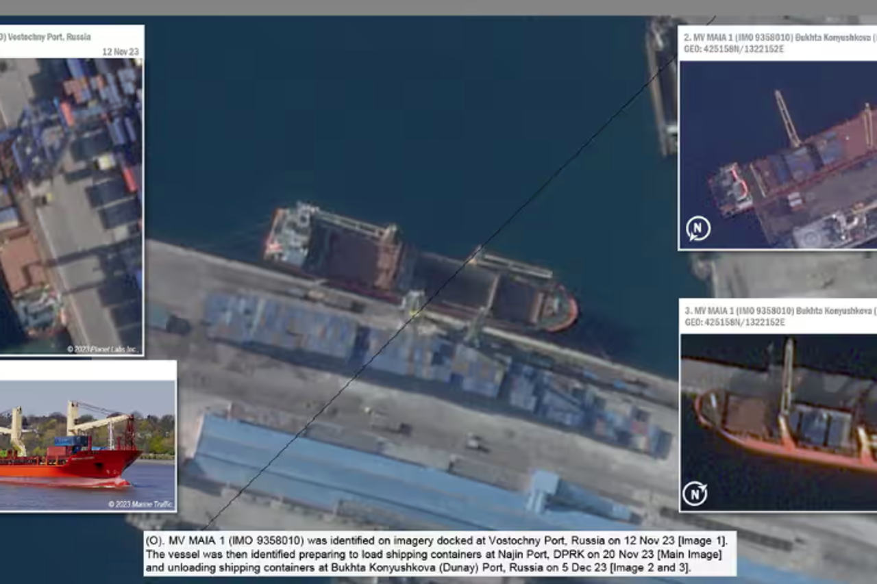Click the '12 Nov 23' date label
The image size is (877, 584).
[120, 51]
